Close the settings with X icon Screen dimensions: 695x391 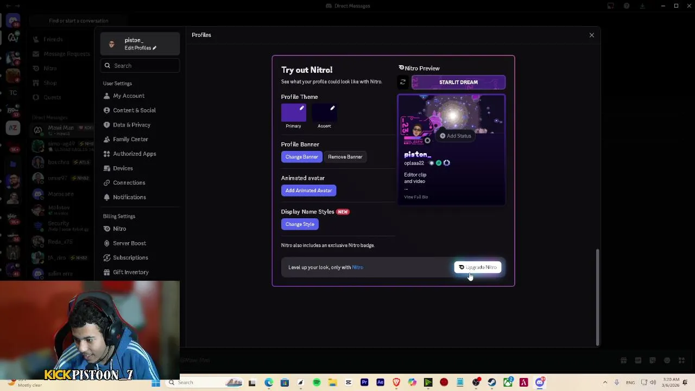tap(592, 35)
